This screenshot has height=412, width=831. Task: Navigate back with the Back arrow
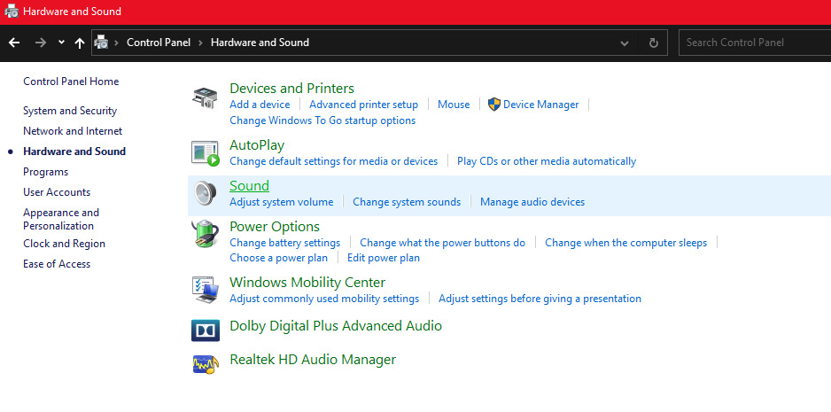click(14, 43)
